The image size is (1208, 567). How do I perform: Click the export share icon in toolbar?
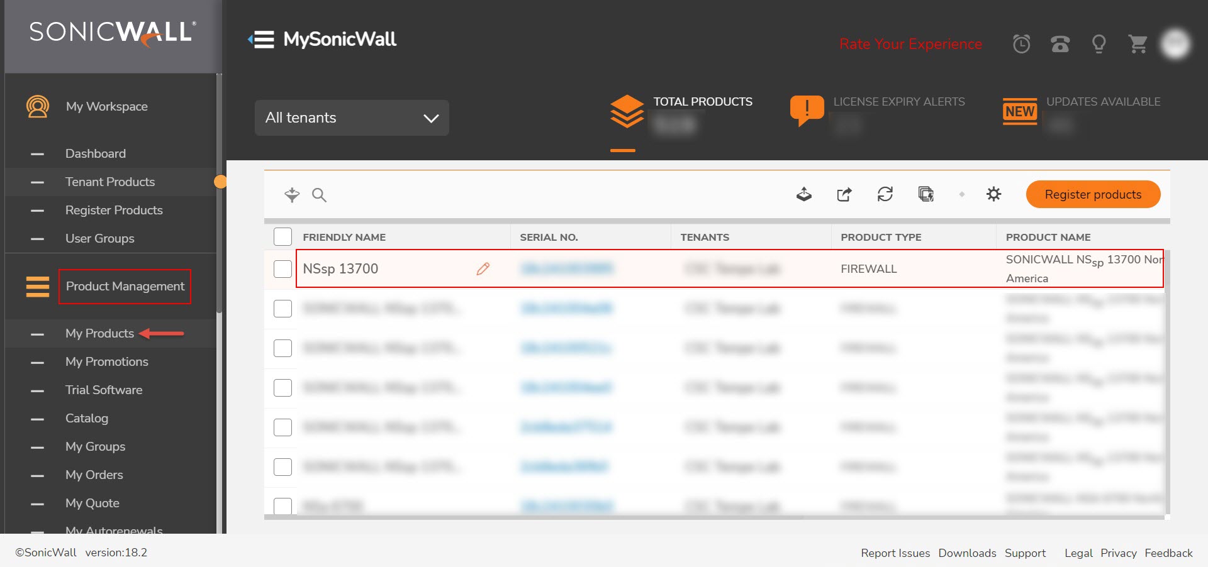tap(844, 194)
